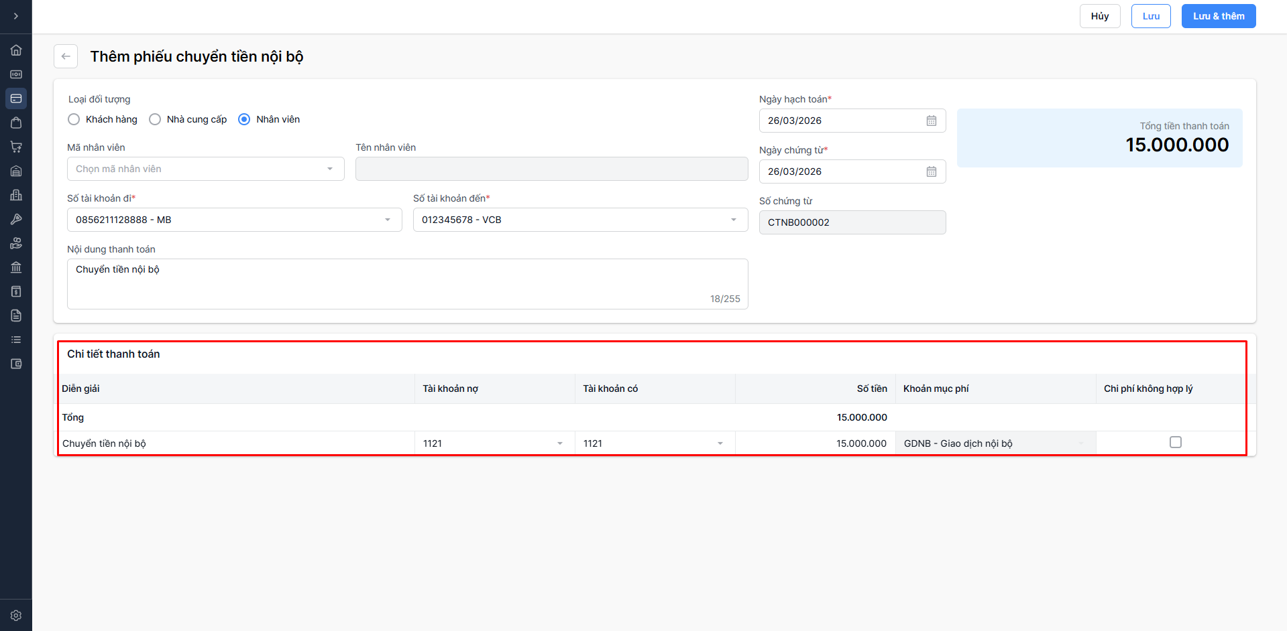1287x631 pixels.
Task: Tick the Chi phí không hợp lý checkbox
Action: pyautogui.click(x=1175, y=442)
